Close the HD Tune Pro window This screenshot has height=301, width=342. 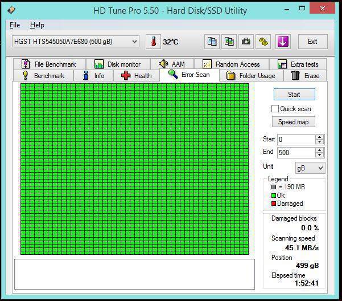tap(323, 9)
